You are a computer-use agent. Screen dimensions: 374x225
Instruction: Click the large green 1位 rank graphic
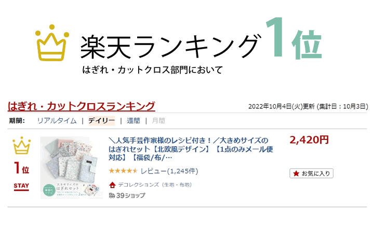[x=292, y=40]
